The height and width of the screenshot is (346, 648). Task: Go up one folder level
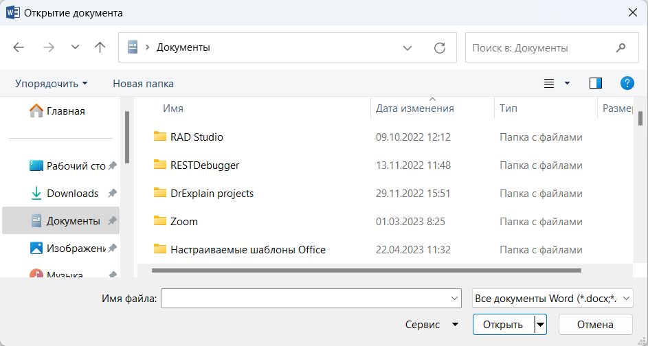coord(100,48)
